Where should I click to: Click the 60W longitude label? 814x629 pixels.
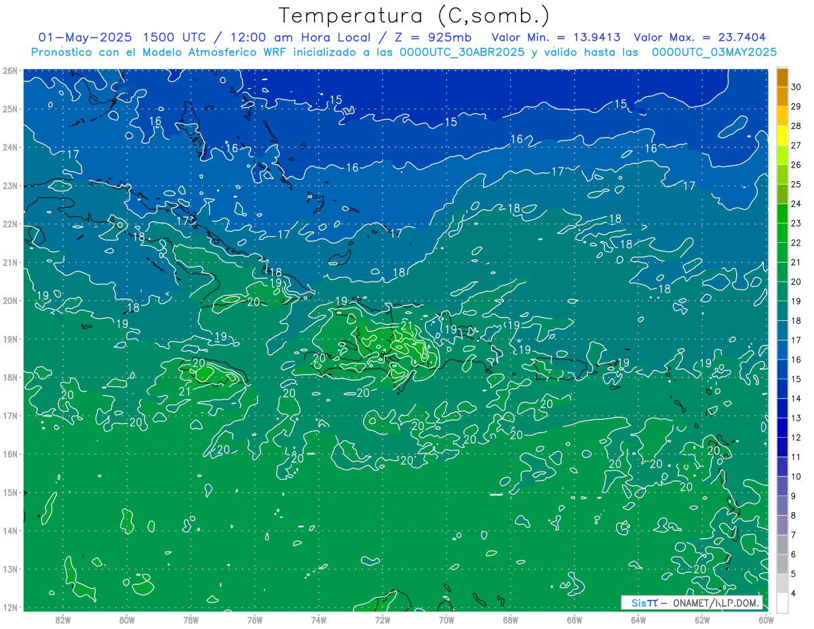767,620
